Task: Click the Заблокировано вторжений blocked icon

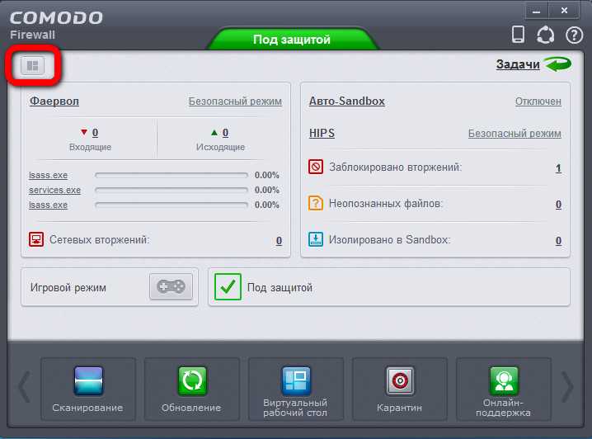Action: [316, 167]
